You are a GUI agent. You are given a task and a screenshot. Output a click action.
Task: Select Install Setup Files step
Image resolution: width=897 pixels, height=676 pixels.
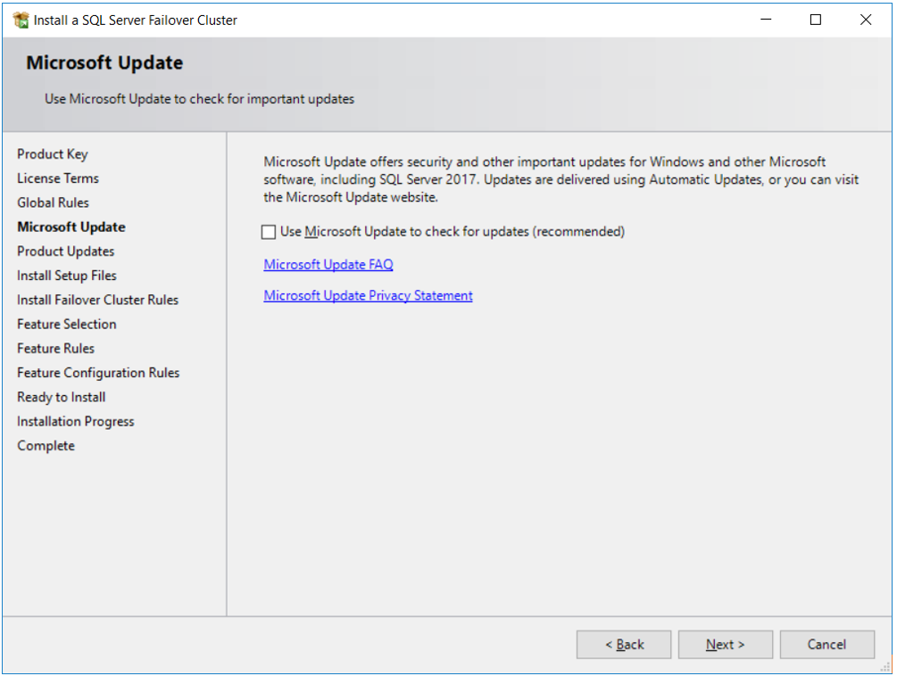(x=67, y=276)
